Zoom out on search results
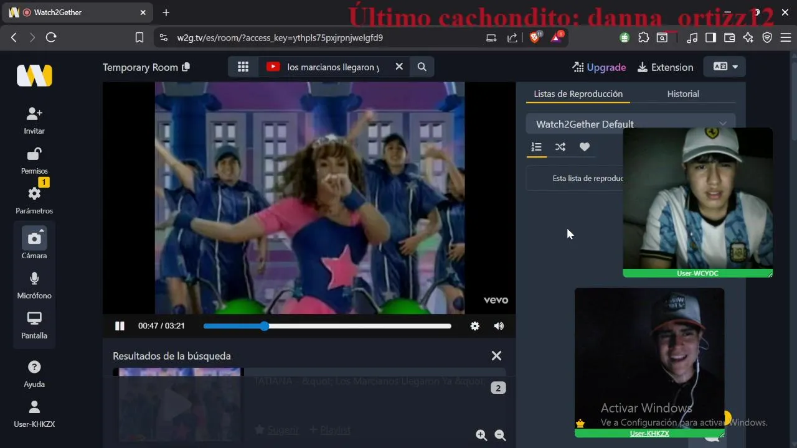 500,436
